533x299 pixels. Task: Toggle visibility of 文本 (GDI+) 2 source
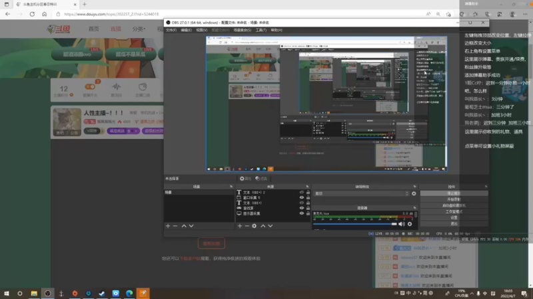[302, 192]
